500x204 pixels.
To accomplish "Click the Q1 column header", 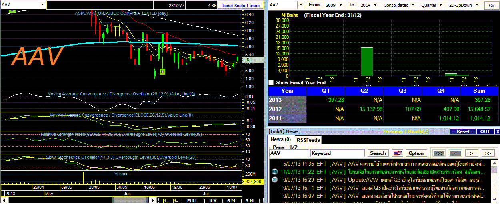I will (325, 91).
